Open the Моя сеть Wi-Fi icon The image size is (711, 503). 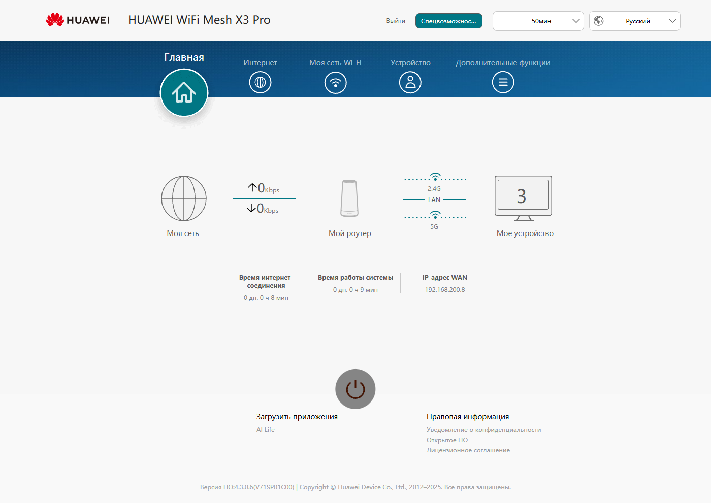click(335, 82)
